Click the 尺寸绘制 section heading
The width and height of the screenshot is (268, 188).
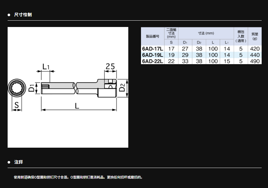click(x=23, y=15)
